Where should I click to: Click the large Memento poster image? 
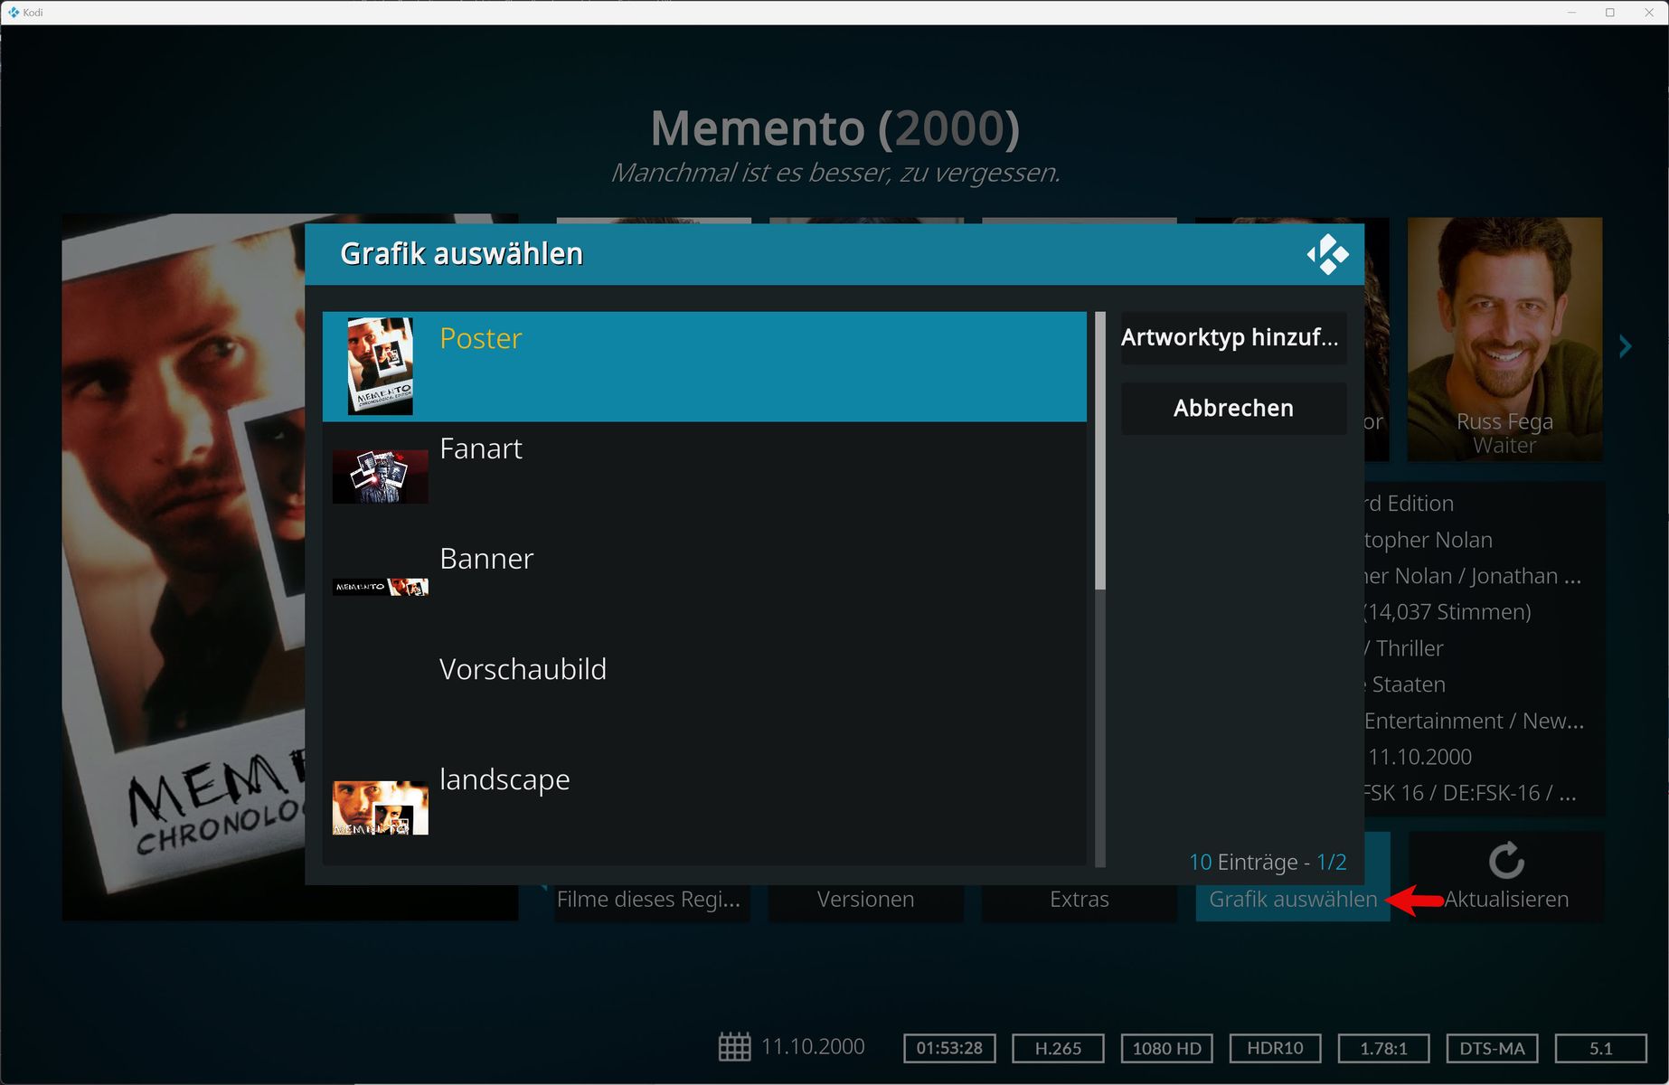[x=184, y=567]
